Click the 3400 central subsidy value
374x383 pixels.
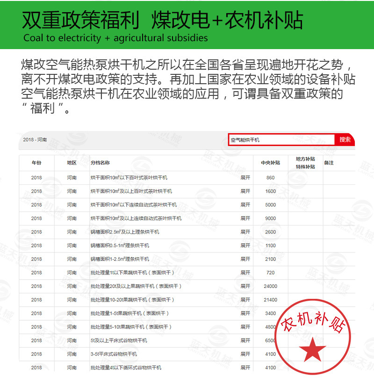point(271,313)
